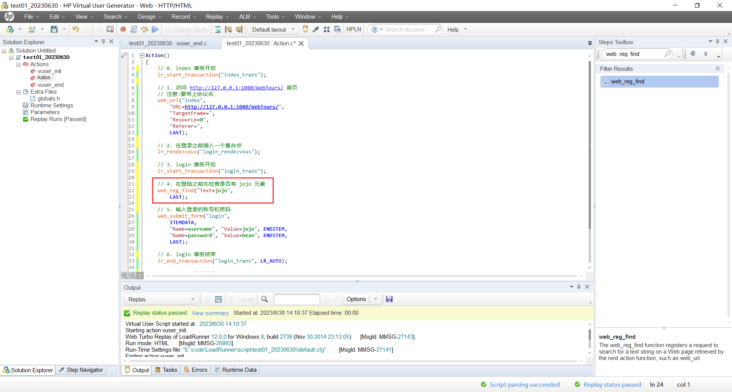Screen dimensions: 732x392
Task: Start recording with the red Record button
Action: pos(123,29)
